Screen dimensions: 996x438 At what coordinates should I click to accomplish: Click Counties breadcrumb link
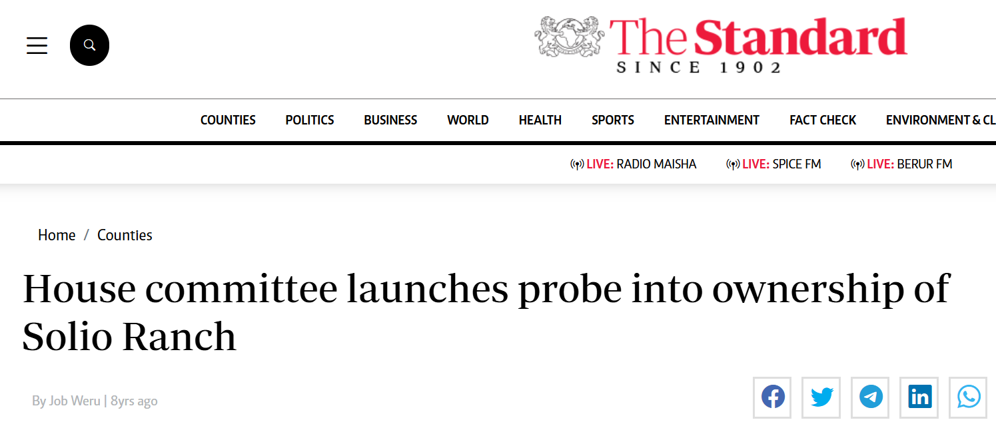pos(125,235)
